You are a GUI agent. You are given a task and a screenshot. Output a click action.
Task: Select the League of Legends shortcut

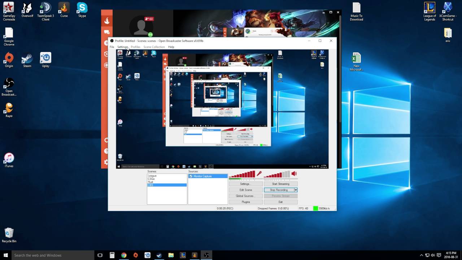click(x=430, y=12)
